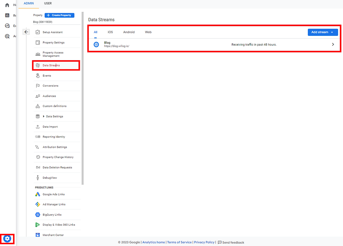The width and height of the screenshot is (343, 246).
Task: Click the Property Access Management people icon
Action: click(38, 54)
